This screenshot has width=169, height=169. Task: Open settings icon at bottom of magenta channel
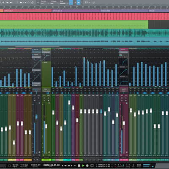(127, 152)
